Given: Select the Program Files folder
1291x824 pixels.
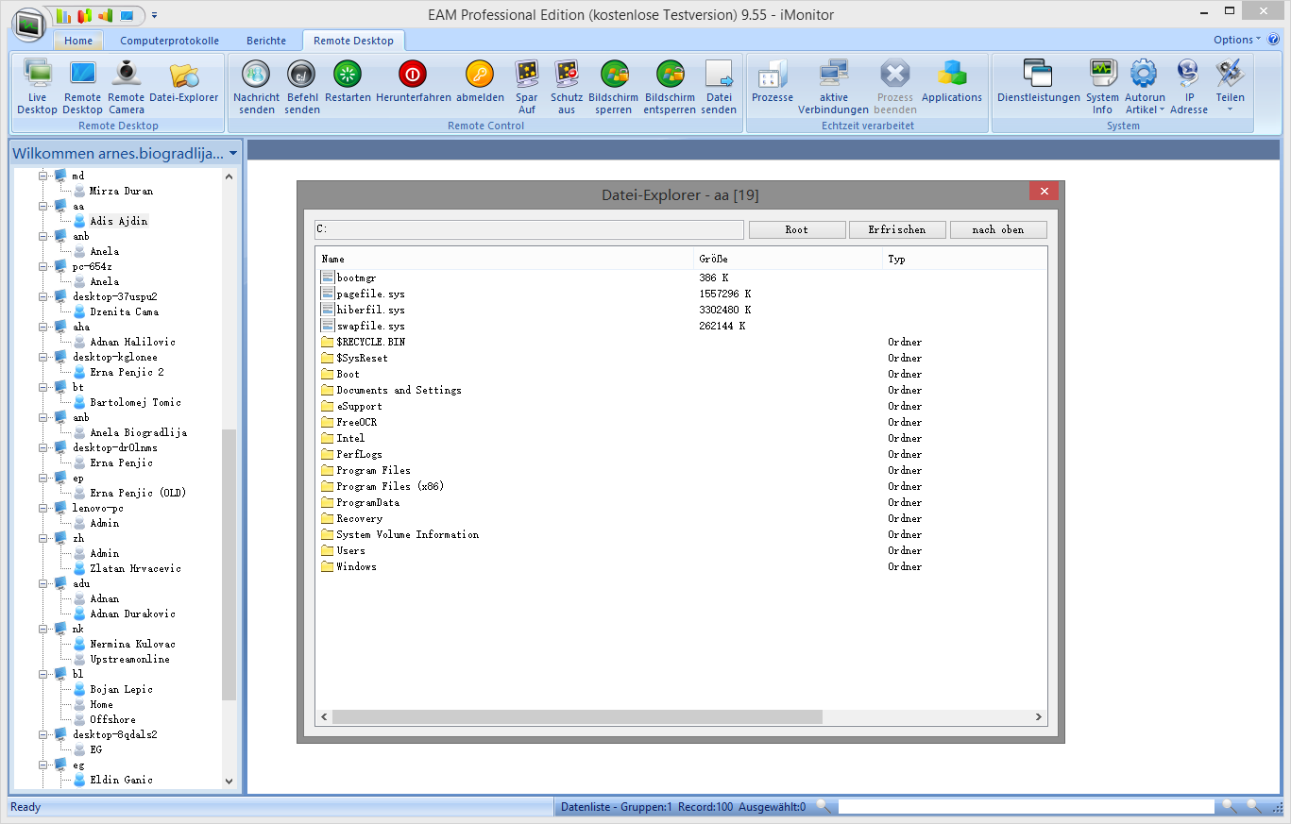Looking at the screenshot, I should tap(373, 470).
